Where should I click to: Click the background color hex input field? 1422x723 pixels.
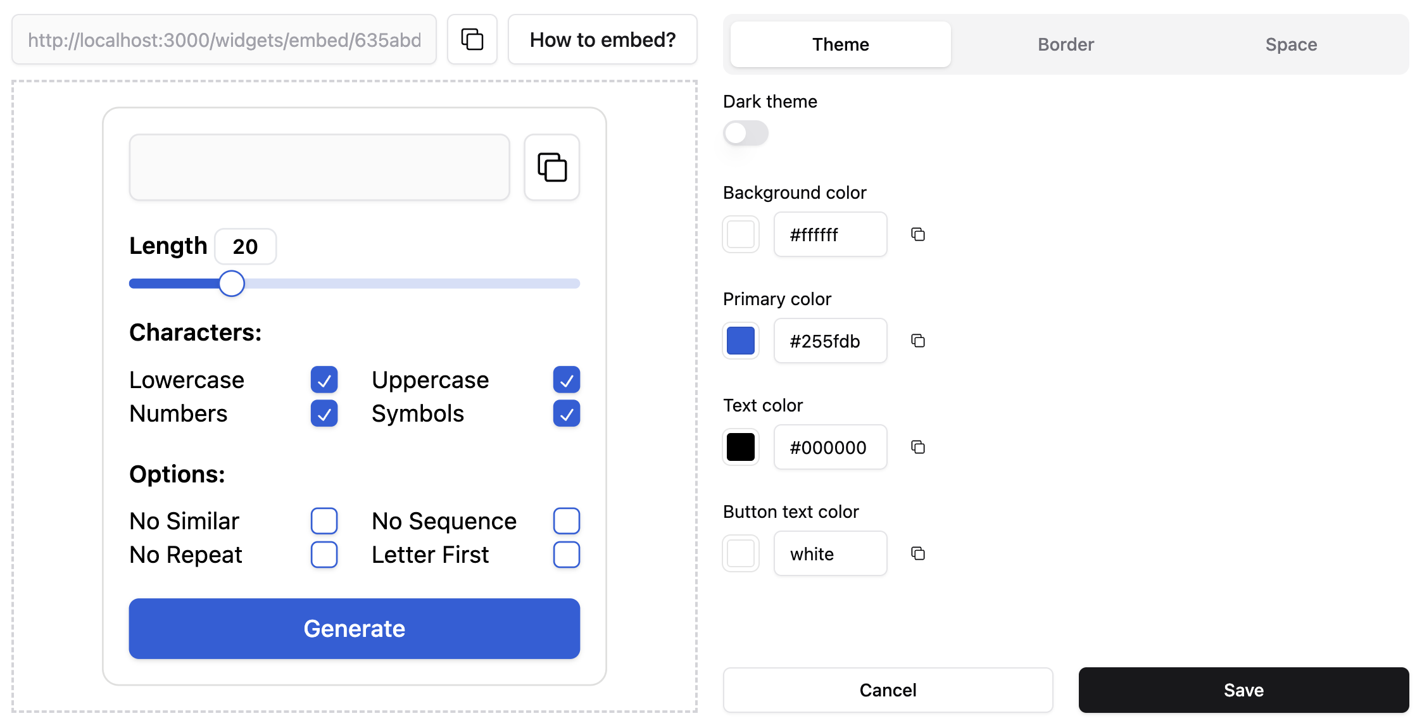[828, 234]
